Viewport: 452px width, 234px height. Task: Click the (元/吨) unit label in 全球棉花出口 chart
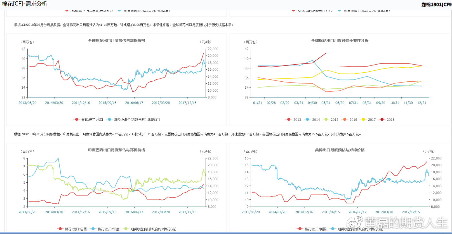tap(205, 42)
